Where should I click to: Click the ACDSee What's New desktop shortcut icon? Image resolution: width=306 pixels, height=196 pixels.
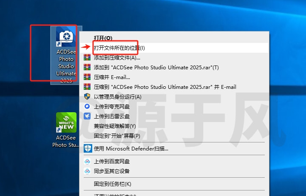66,123
